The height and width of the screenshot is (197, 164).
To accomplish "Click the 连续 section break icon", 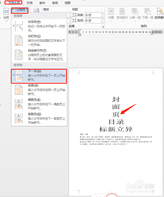I will pyautogui.click(x=19, y=90).
